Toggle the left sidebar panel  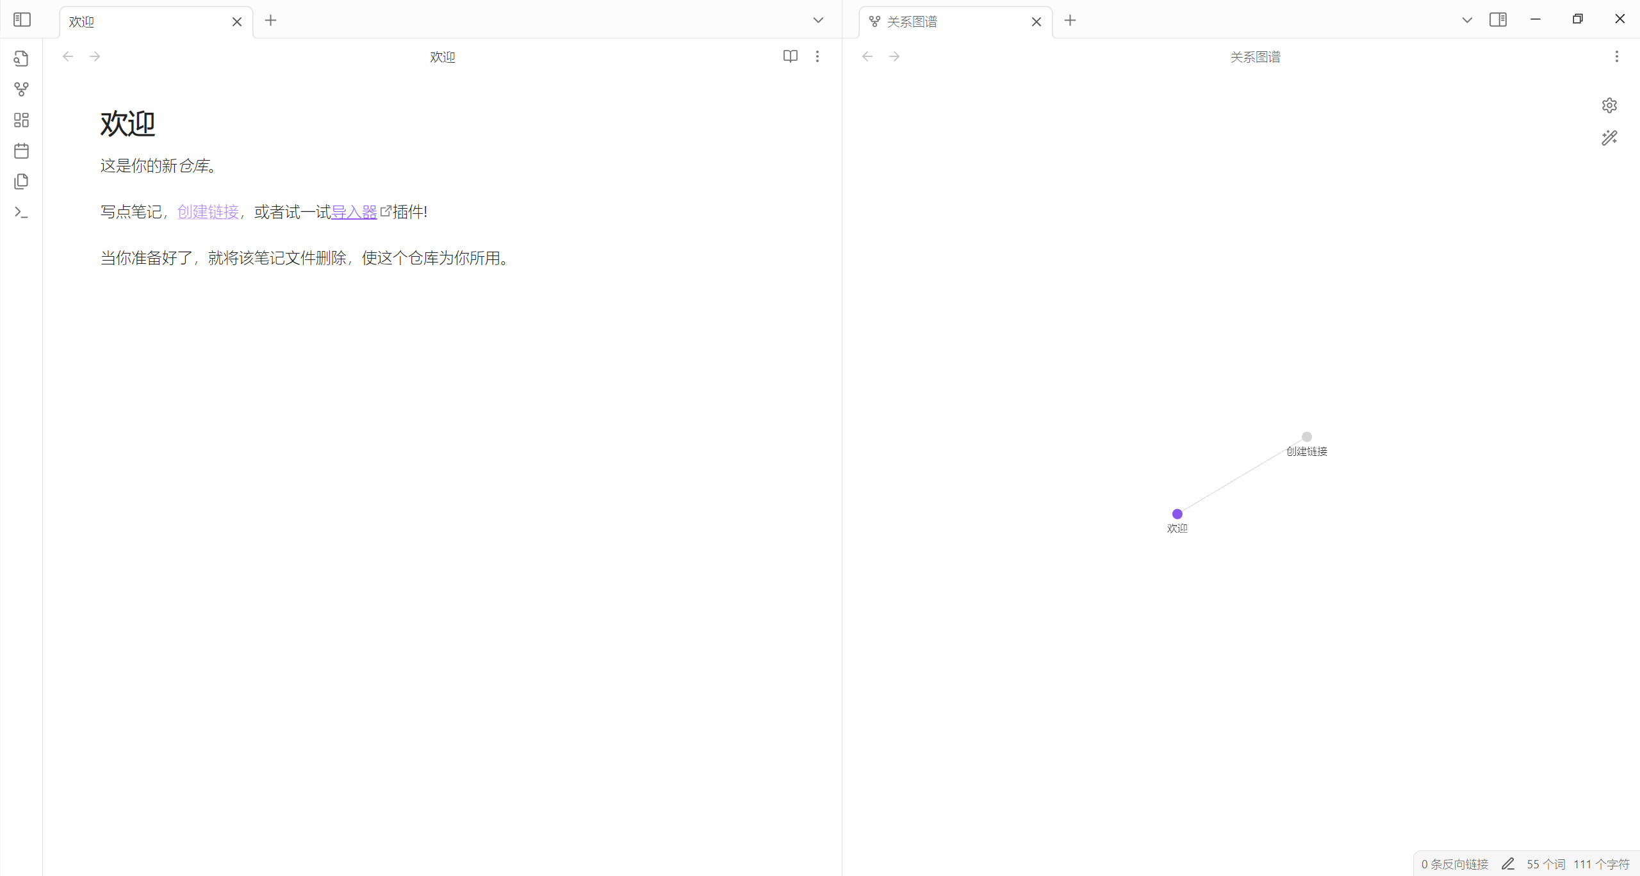(22, 20)
